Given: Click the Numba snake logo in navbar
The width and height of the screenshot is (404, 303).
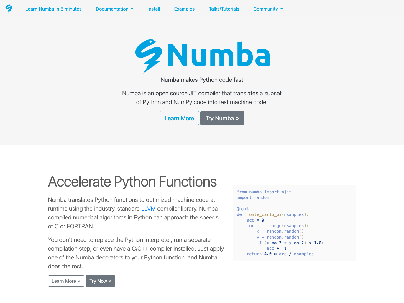Looking at the screenshot, I should (9, 9).
